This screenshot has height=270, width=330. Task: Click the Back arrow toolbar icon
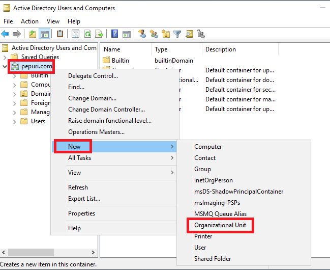(5, 34)
